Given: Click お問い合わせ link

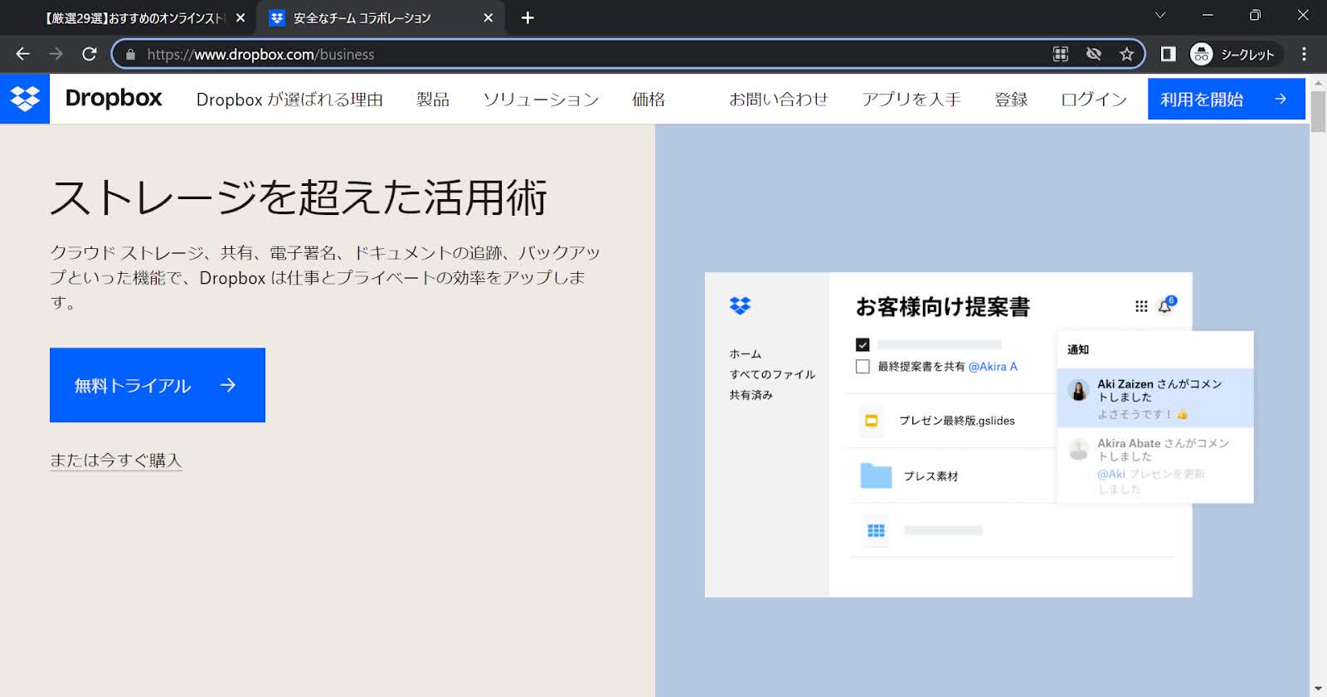Looking at the screenshot, I should (x=778, y=100).
